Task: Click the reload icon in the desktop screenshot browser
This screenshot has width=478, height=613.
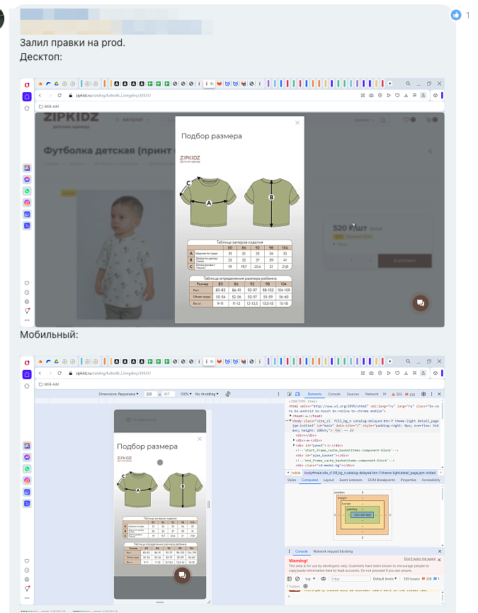Action: 59,96
